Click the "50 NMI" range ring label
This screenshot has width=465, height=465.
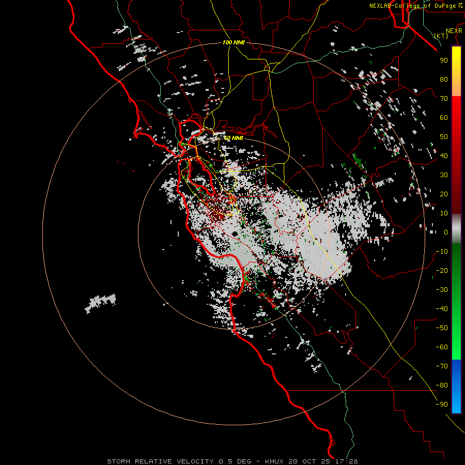[234, 138]
